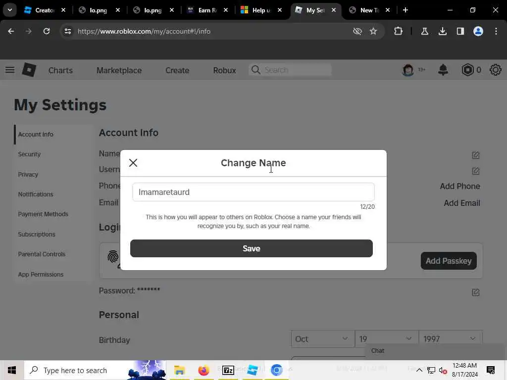Open the App Permissions tab
The image size is (507, 380).
click(41, 274)
